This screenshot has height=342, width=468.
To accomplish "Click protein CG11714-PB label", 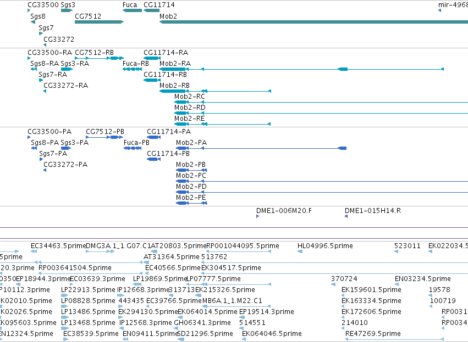I will click(x=168, y=154).
